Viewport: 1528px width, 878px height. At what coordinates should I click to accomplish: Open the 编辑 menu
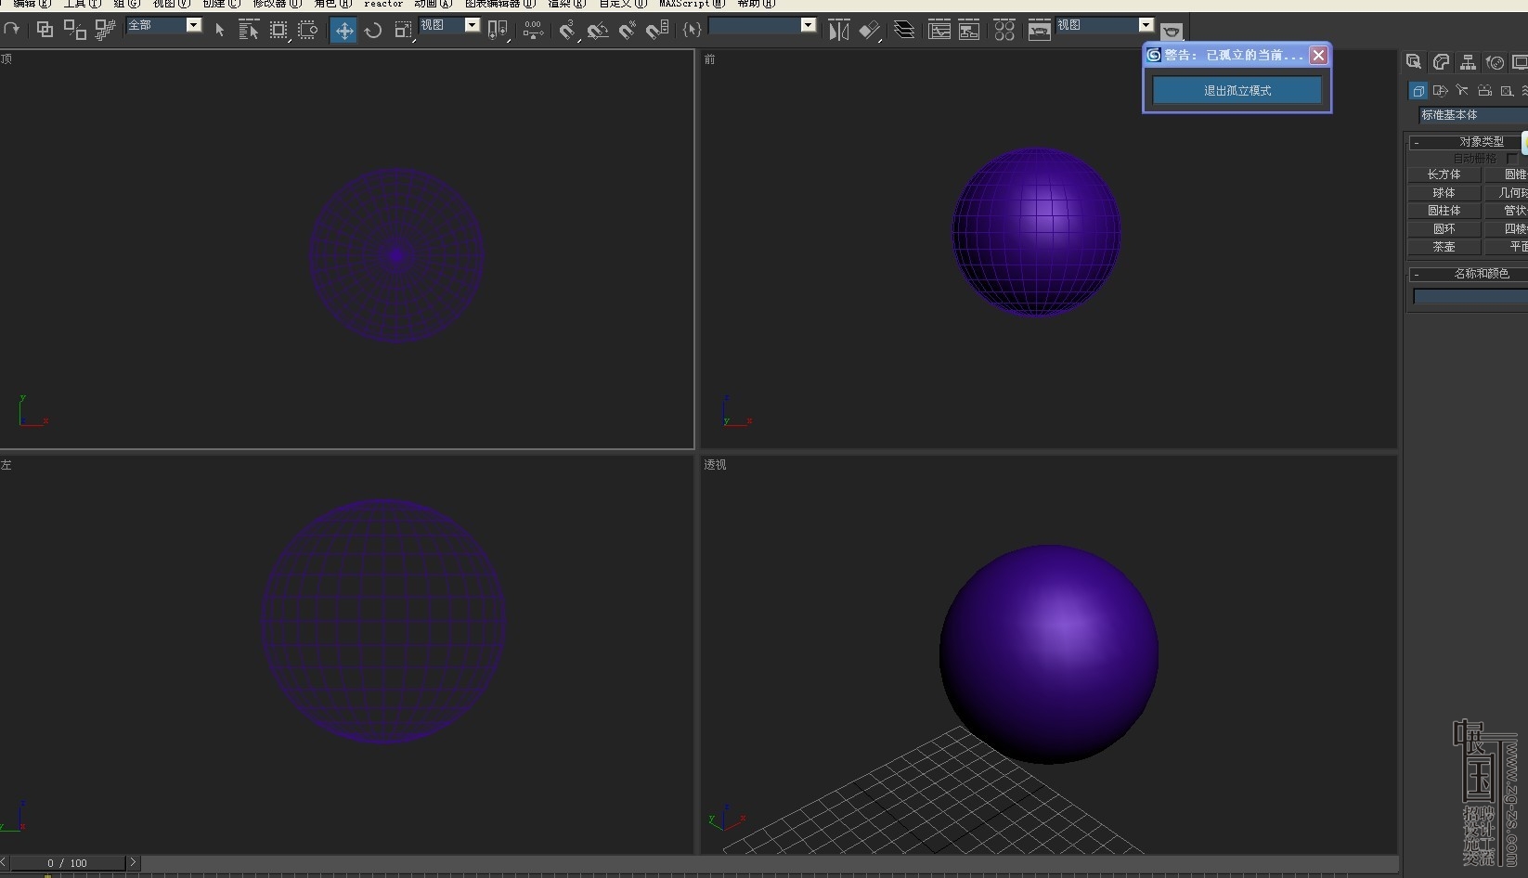pyautogui.click(x=31, y=4)
